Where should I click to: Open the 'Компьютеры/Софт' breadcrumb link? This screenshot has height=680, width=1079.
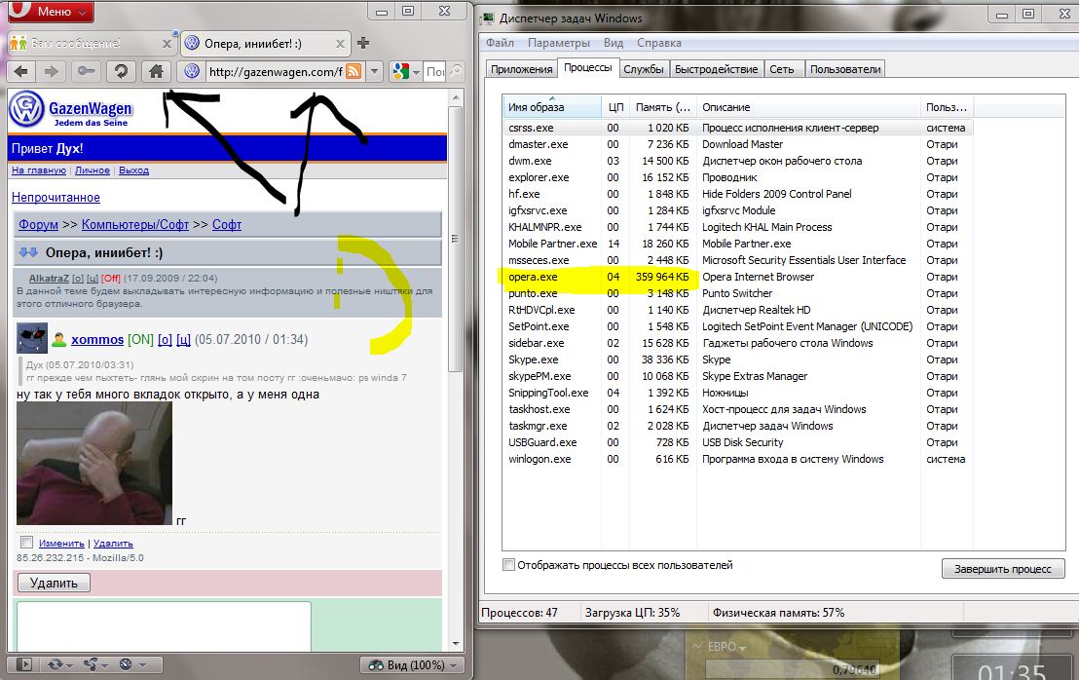tap(134, 224)
